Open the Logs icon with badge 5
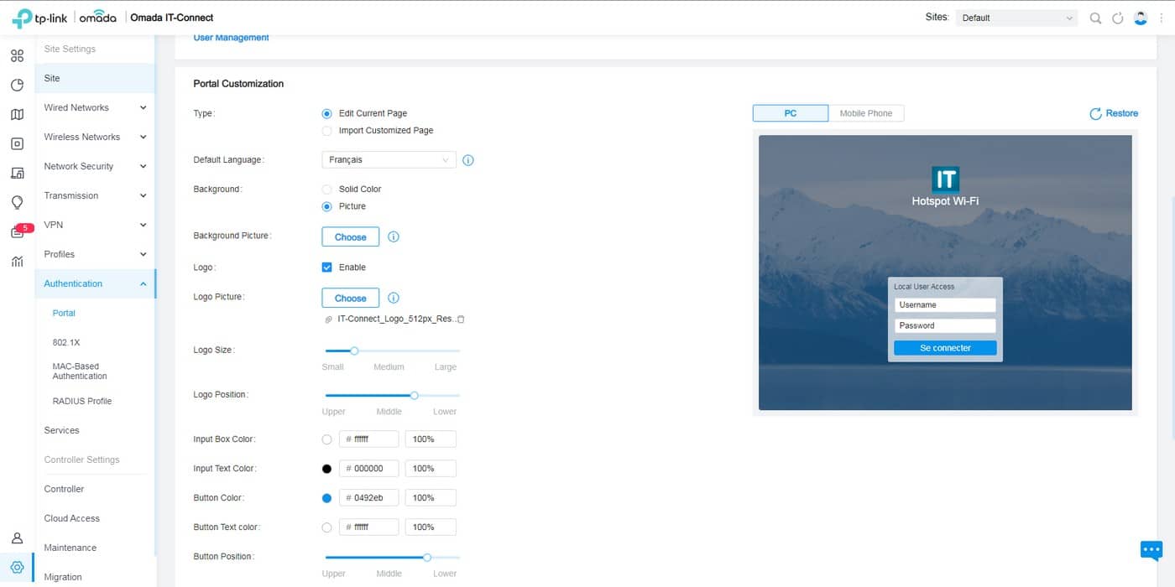 coord(18,231)
